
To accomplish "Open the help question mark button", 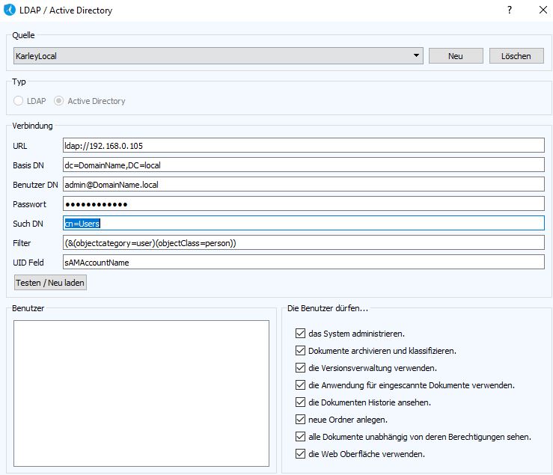I will [x=510, y=10].
